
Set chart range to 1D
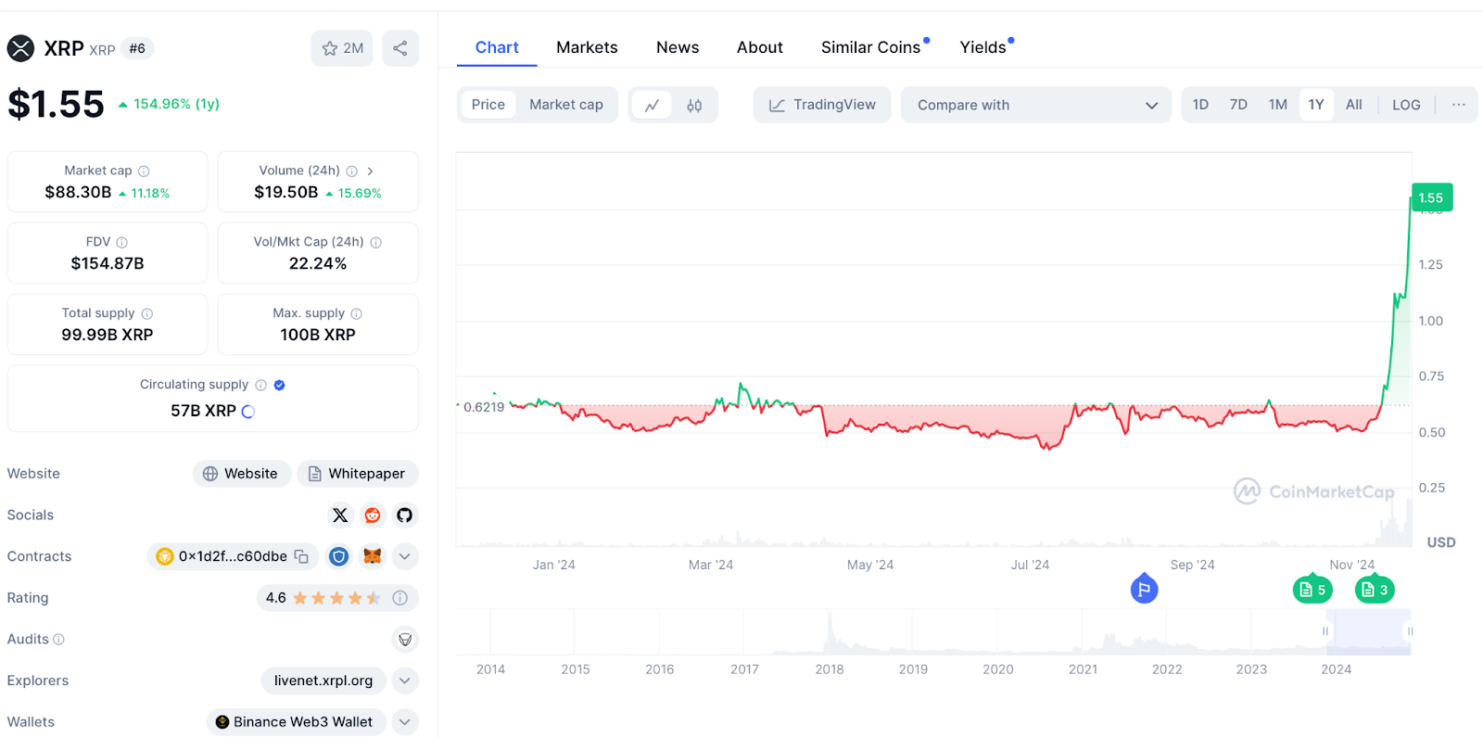1200,105
